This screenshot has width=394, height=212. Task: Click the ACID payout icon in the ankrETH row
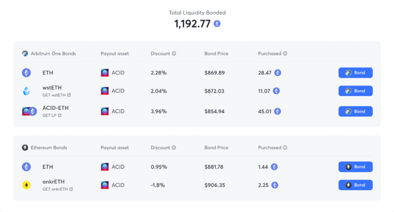(105, 185)
